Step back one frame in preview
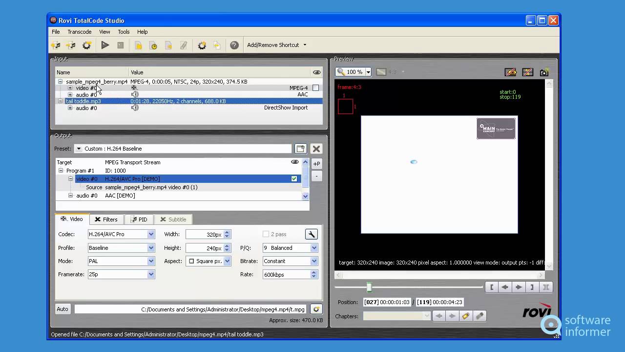 pos(505,287)
